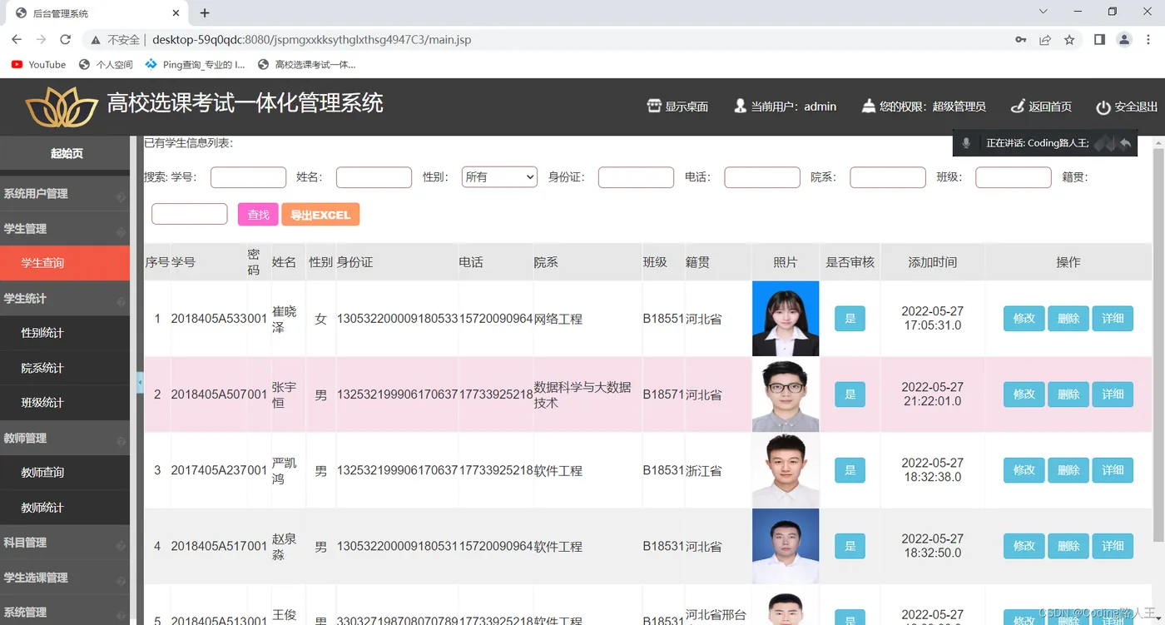Open 性别统计 in sidebar
Viewport: 1165px width, 625px height.
[x=65, y=333]
